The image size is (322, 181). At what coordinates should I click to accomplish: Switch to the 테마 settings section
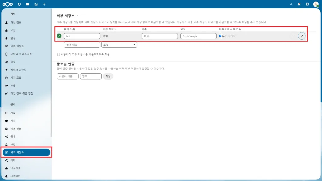(15, 160)
